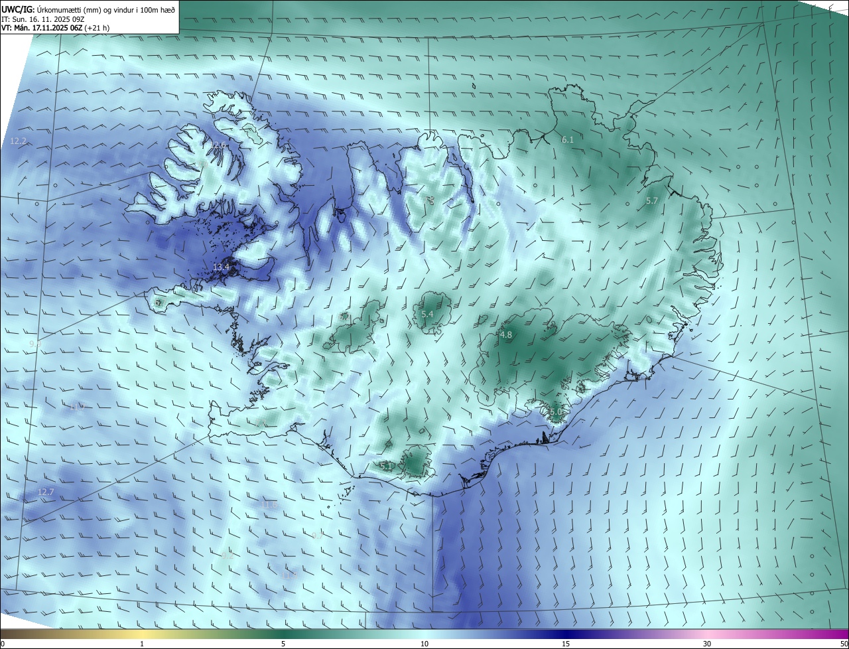
Task: Click the 5.0 value on the southeast coast
Action: [556, 412]
